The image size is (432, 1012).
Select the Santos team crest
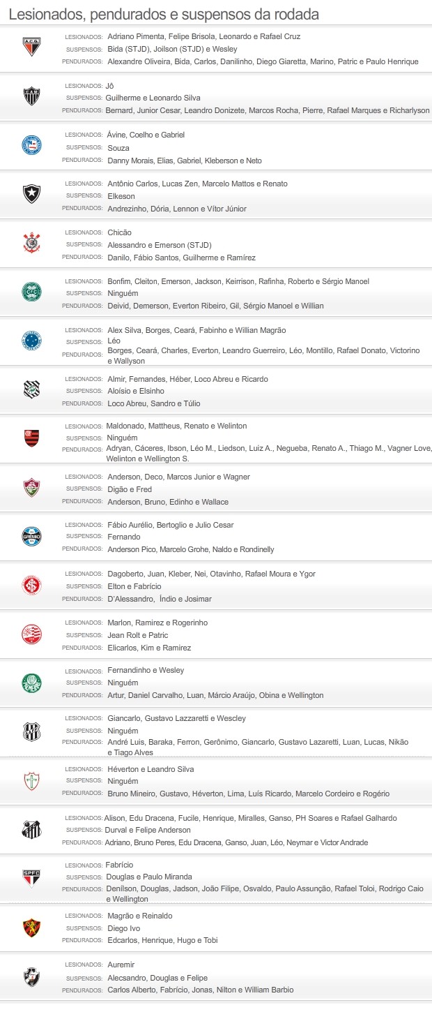point(32,829)
